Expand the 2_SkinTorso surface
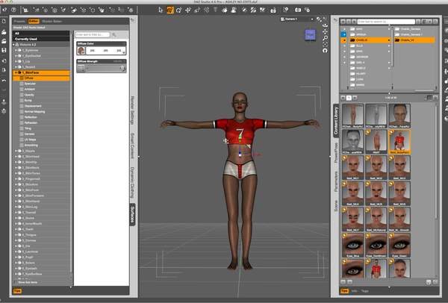Image resolution: width=448 pixels, height=303 pixels. pyautogui.click(x=16, y=173)
